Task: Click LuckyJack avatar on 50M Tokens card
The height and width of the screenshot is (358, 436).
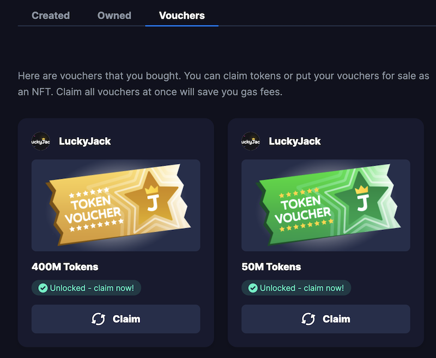Action: (x=251, y=141)
